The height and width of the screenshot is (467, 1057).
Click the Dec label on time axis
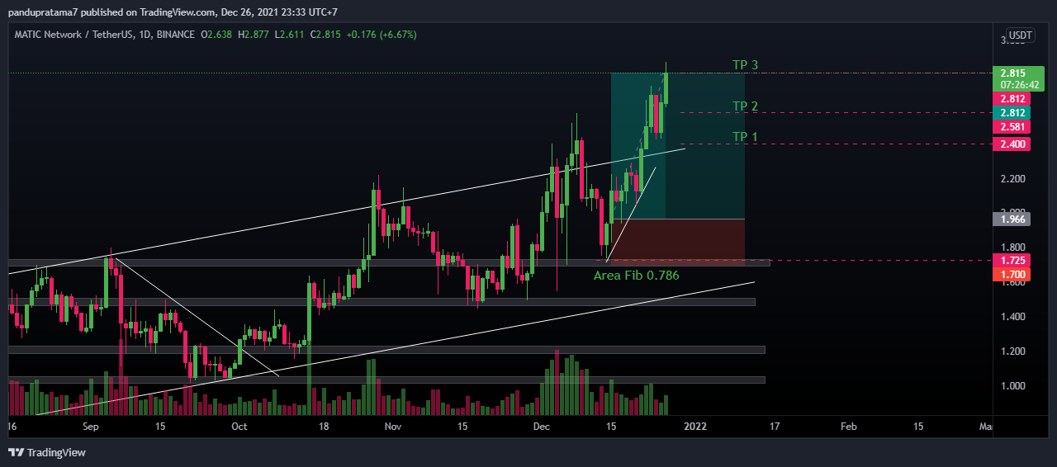542,427
